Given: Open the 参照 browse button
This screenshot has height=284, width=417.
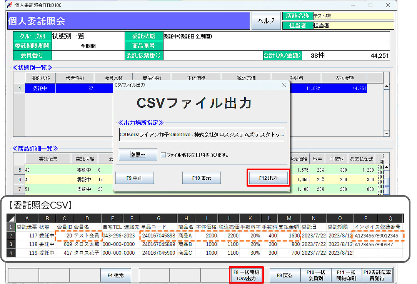Looking at the screenshot, I should (138, 155).
